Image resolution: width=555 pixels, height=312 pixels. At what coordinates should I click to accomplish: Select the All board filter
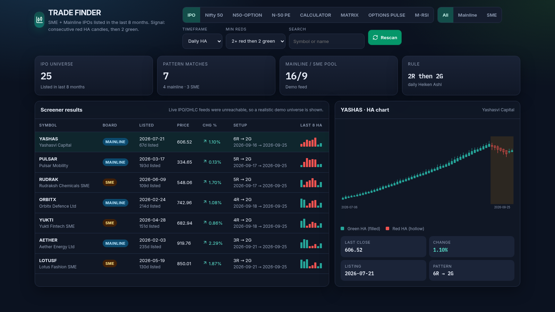pyautogui.click(x=445, y=15)
